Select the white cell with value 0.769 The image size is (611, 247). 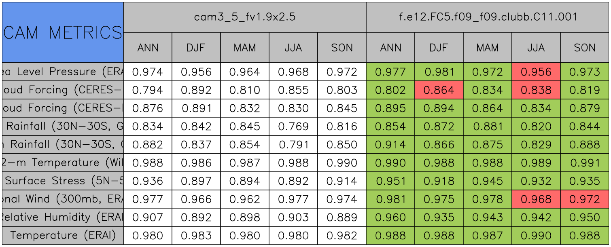click(293, 127)
